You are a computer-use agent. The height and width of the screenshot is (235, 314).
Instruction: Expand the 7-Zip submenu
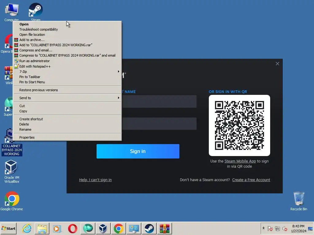click(67, 72)
